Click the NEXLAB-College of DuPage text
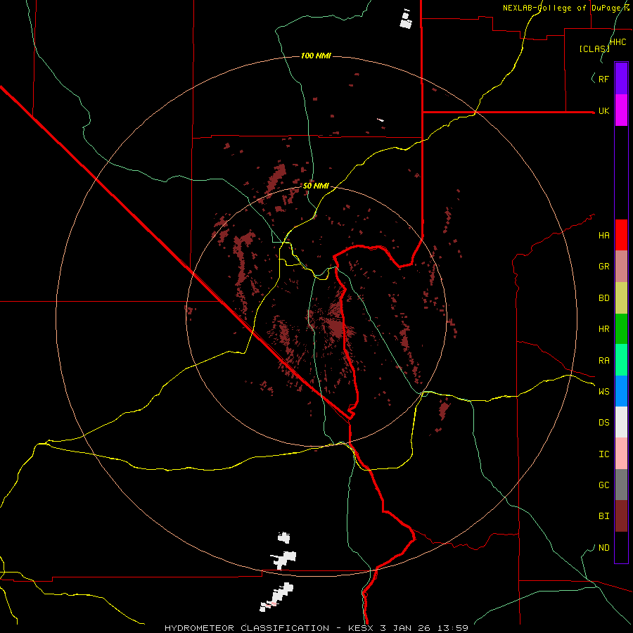The height and width of the screenshot is (633, 633). [x=566, y=8]
